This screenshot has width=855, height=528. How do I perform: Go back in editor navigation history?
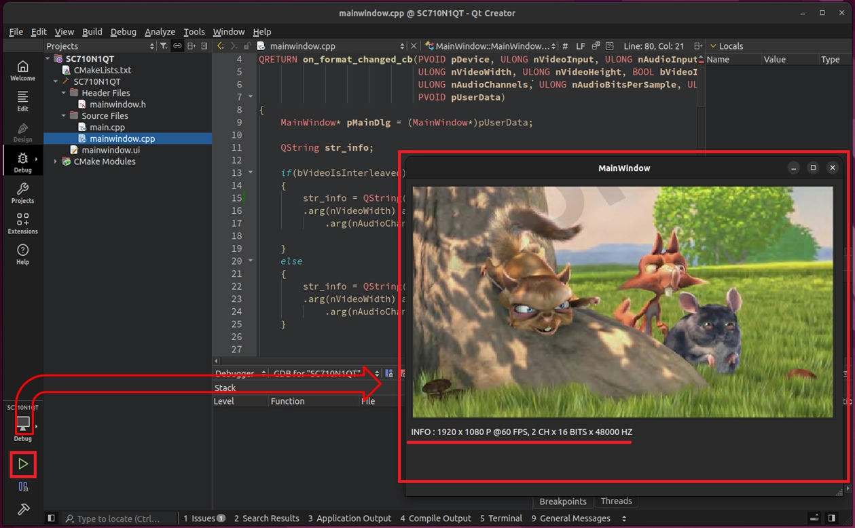[x=220, y=46]
